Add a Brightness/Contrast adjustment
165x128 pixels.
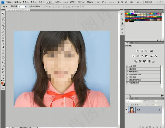tap(138, 51)
